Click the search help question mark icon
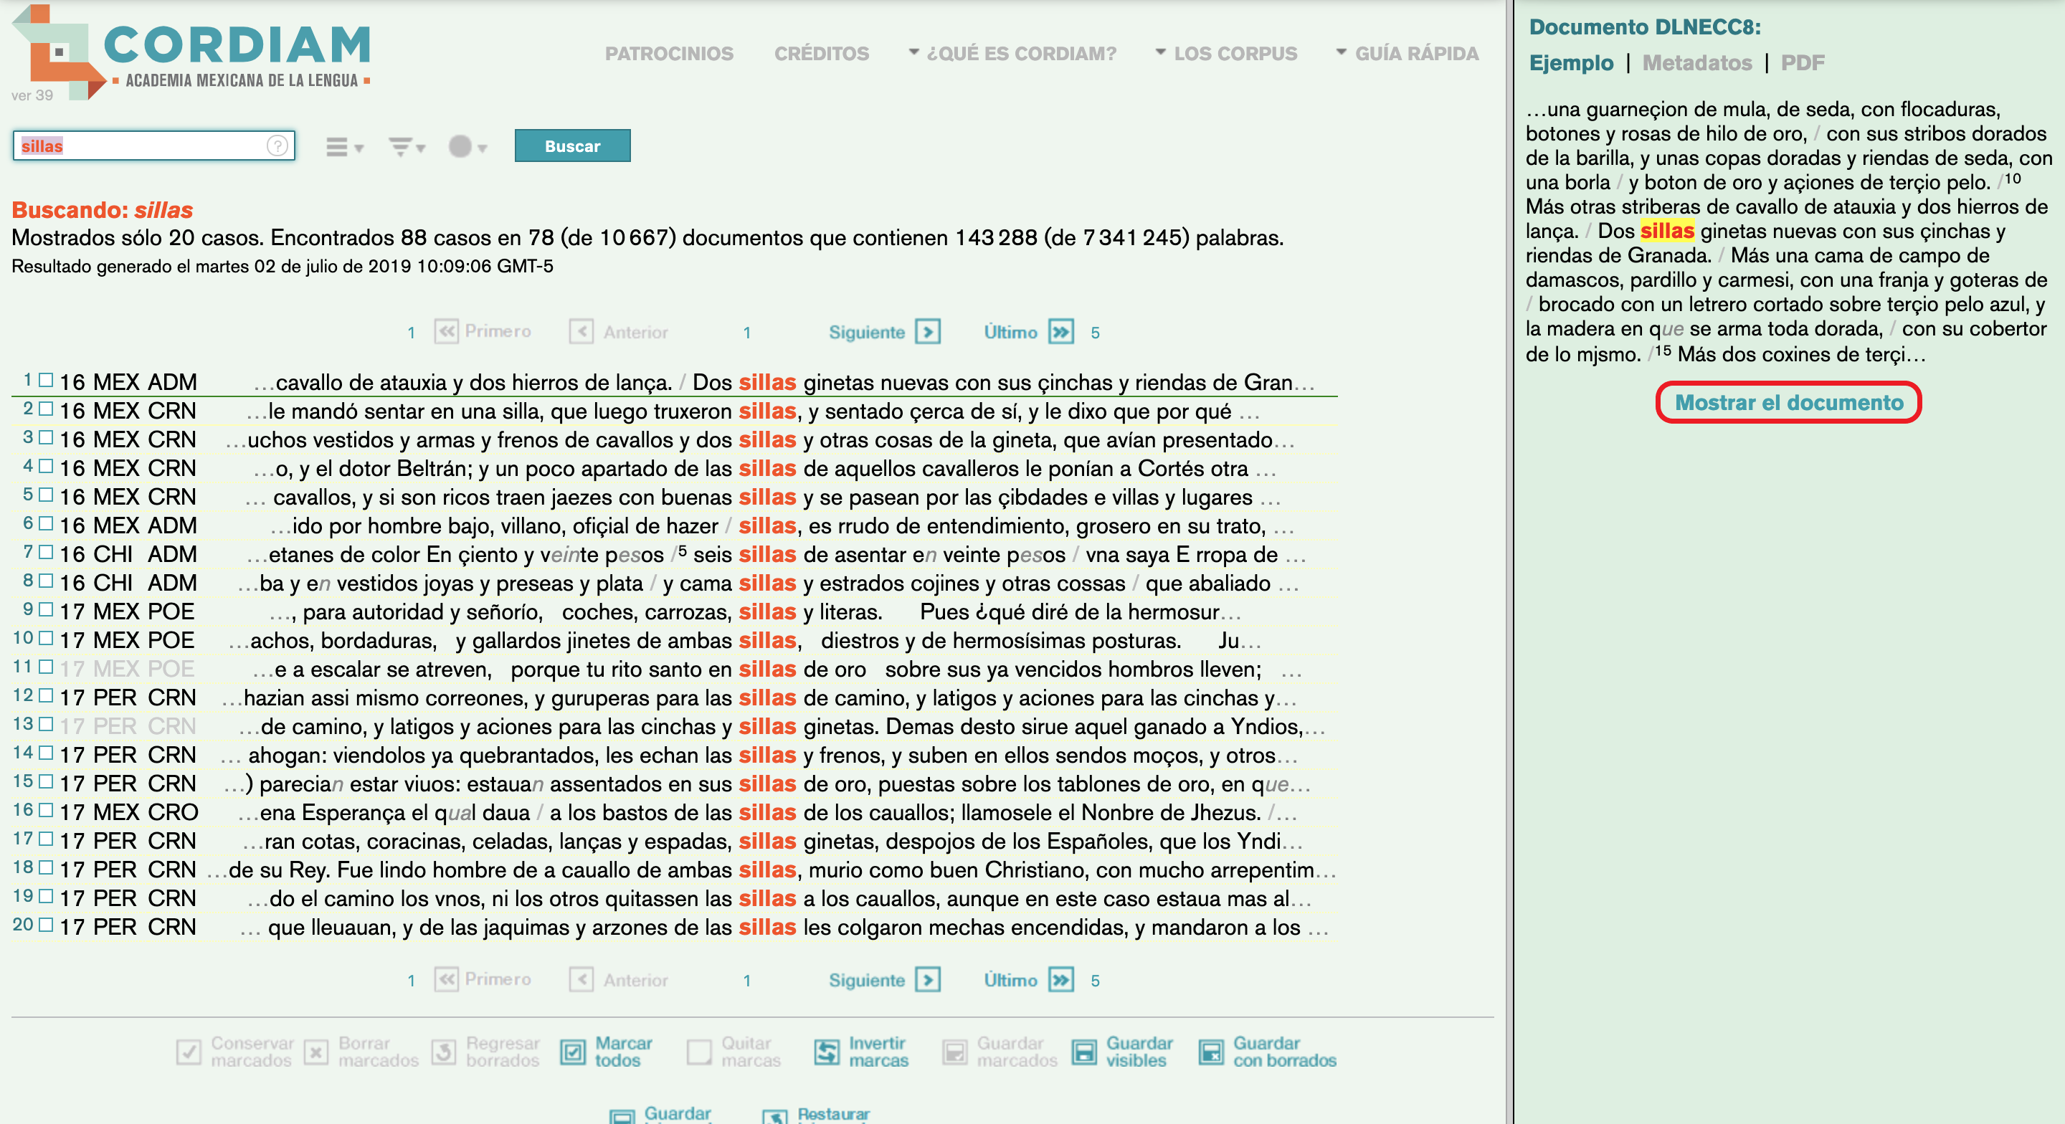The width and height of the screenshot is (2065, 1124). [x=277, y=145]
